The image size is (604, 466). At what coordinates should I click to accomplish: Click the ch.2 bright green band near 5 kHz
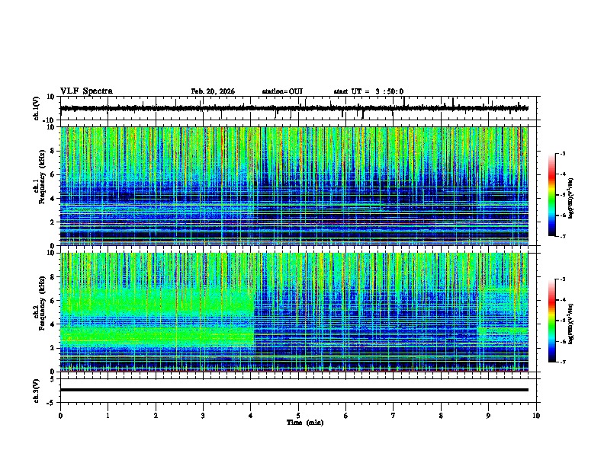point(157,303)
